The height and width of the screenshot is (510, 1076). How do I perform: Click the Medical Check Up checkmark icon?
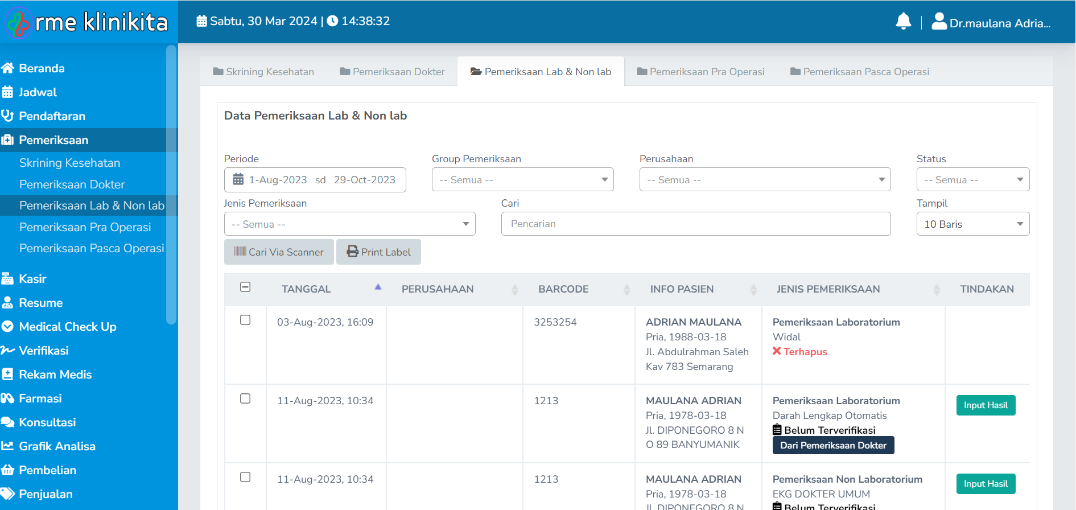pos(8,327)
